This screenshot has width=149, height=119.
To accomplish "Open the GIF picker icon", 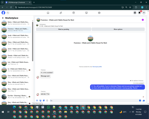I will 47,101.
